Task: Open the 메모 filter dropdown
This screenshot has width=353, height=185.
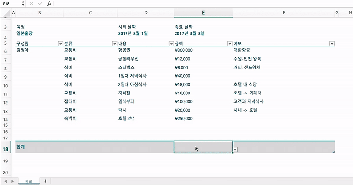Action: click(332, 44)
